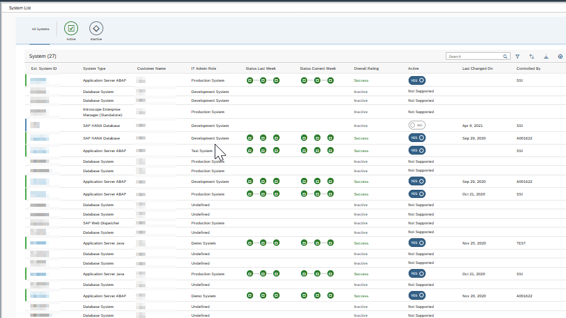The width and height of the screenshot is (566, 318).
Task: Click the sort arrows icon
Action: (x=532, y=57)
